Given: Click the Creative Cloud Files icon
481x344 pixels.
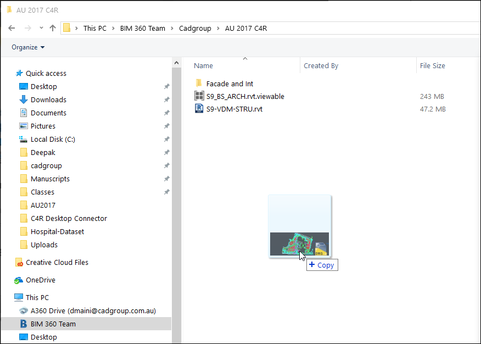Looking at the screenshot, I should (19, 262).
